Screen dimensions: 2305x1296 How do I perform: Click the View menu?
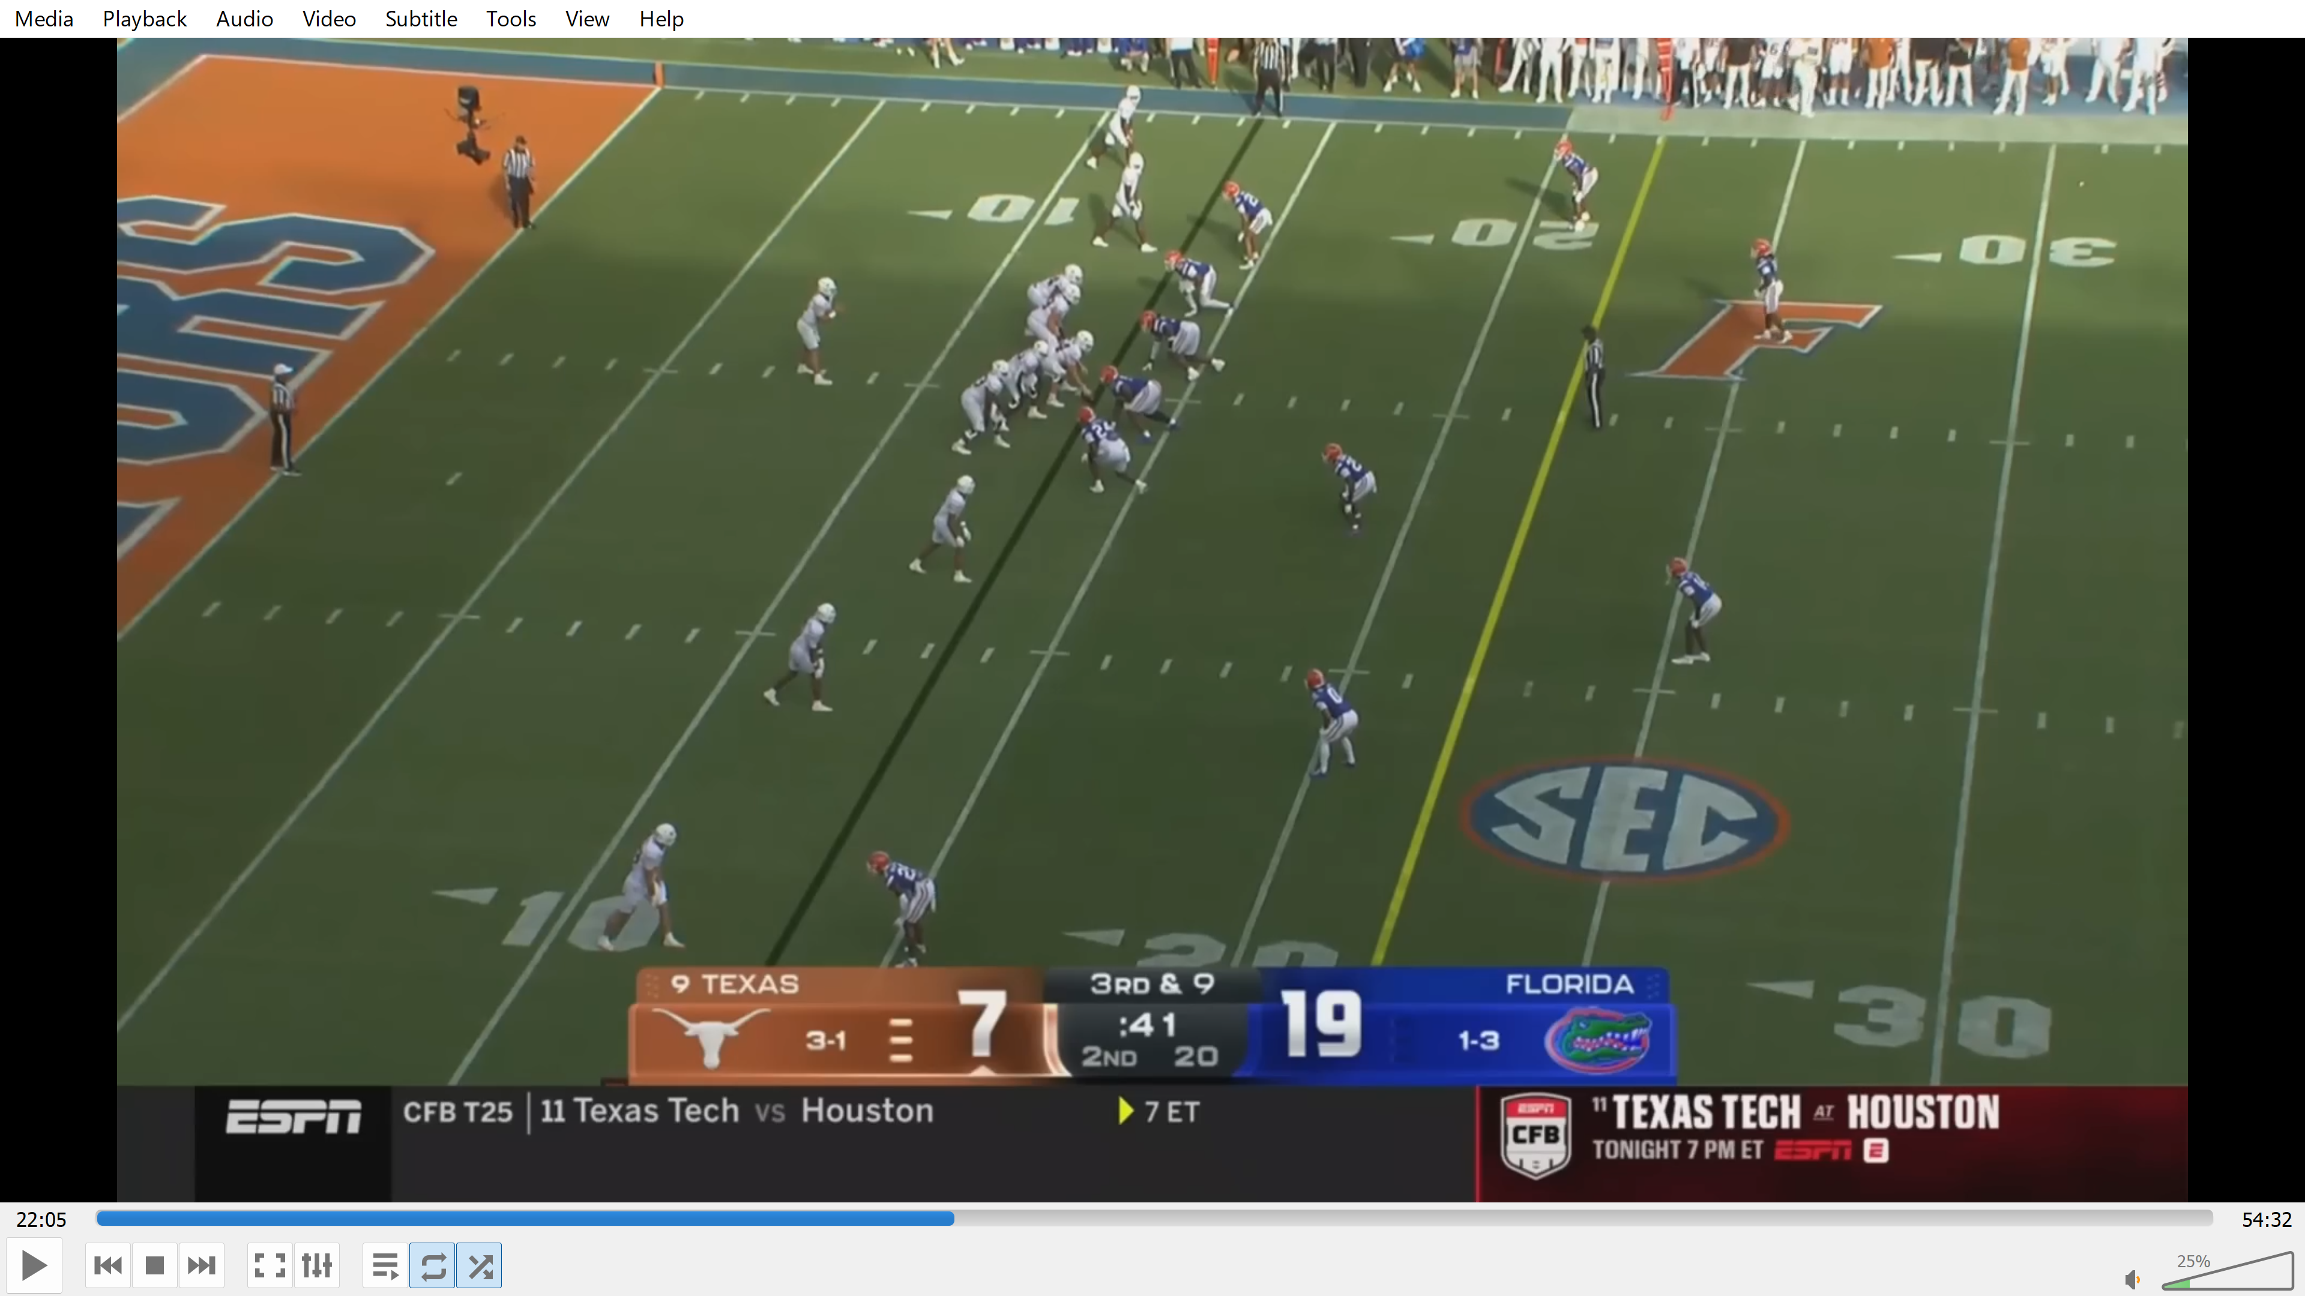click(x=587, y=19)
